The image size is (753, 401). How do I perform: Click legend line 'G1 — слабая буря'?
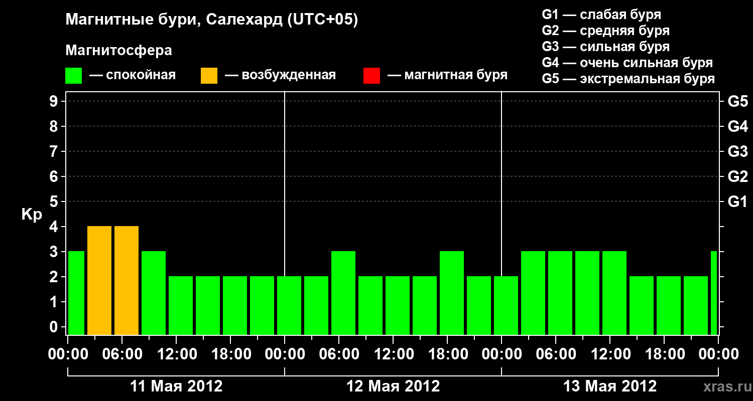[x=601, y=15]
